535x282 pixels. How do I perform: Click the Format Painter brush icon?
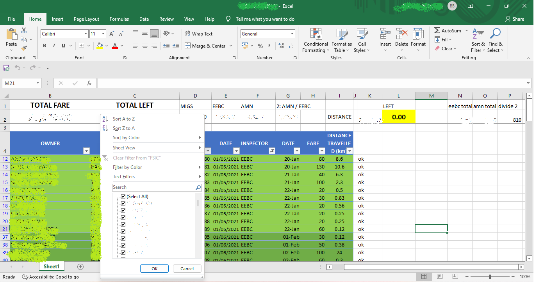pos(24,48)
